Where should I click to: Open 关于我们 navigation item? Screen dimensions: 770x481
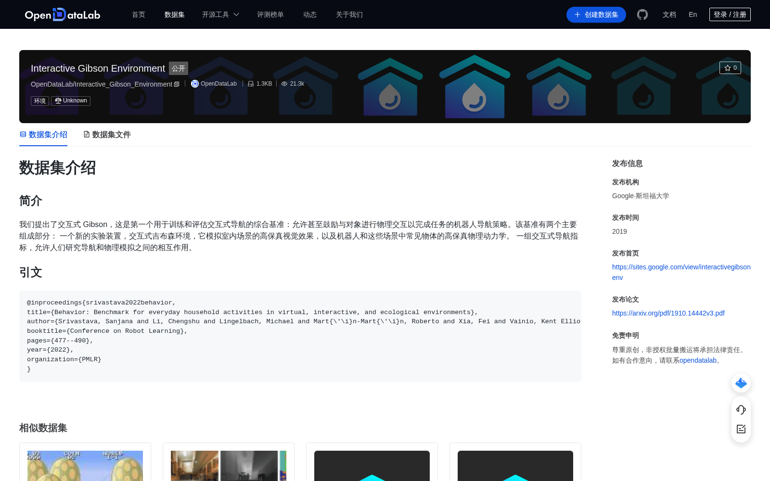(x=349, y=14)
